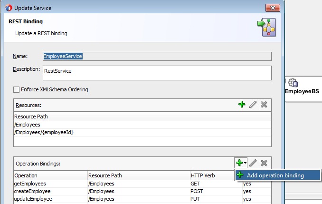Click the HTTP Verb column header

(214, 175)
